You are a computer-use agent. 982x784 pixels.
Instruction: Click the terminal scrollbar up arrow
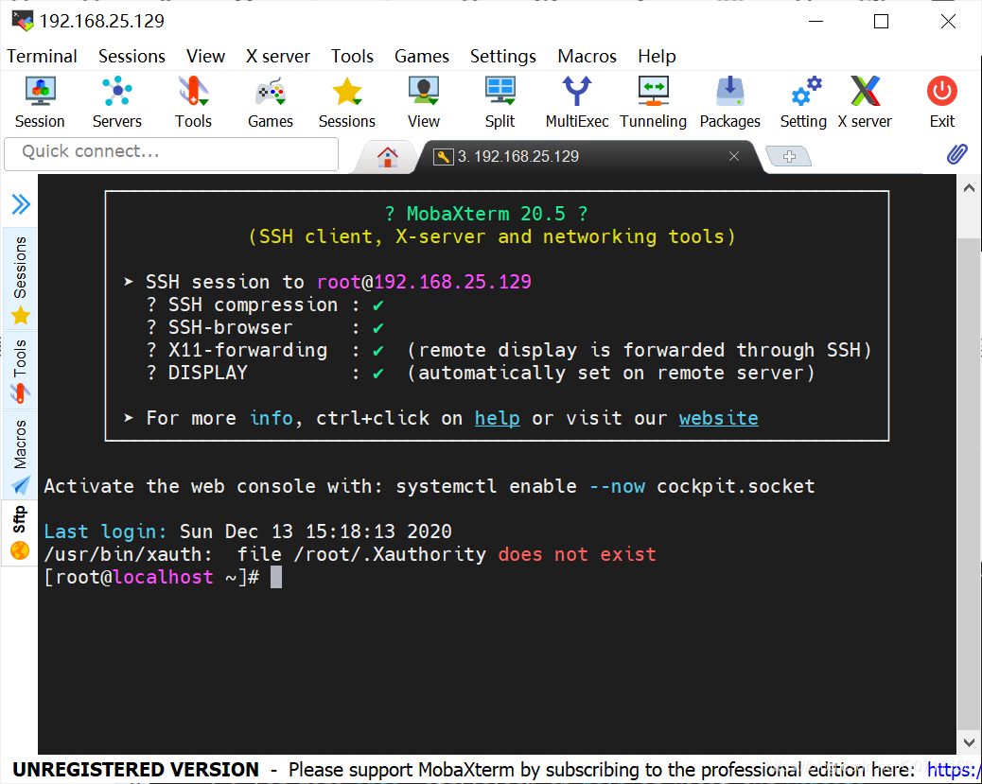pos(969,188)
